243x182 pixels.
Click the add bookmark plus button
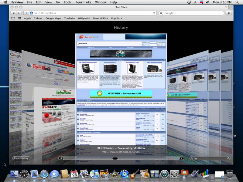26,13
